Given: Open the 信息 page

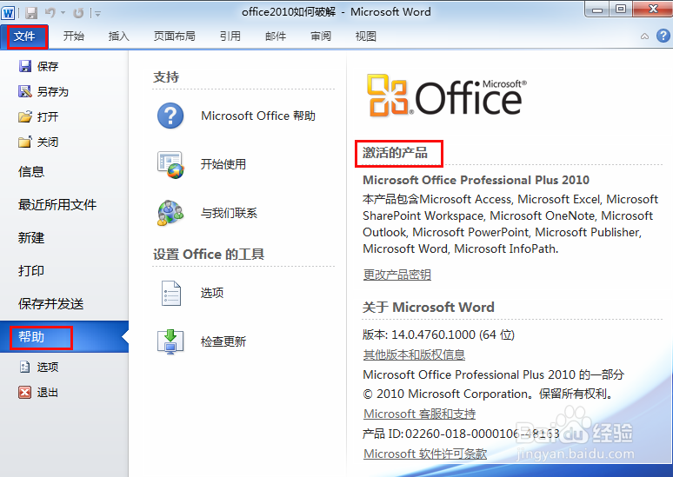Looking at the screenshot, I should pos(31,171).
